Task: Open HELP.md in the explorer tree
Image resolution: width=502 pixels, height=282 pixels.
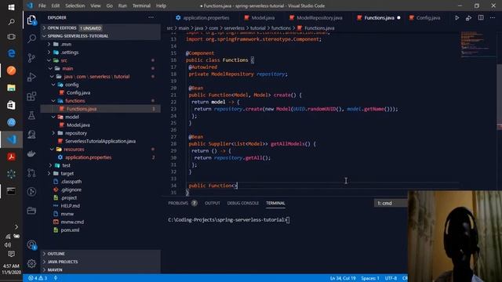Action: tap(70, 205)
